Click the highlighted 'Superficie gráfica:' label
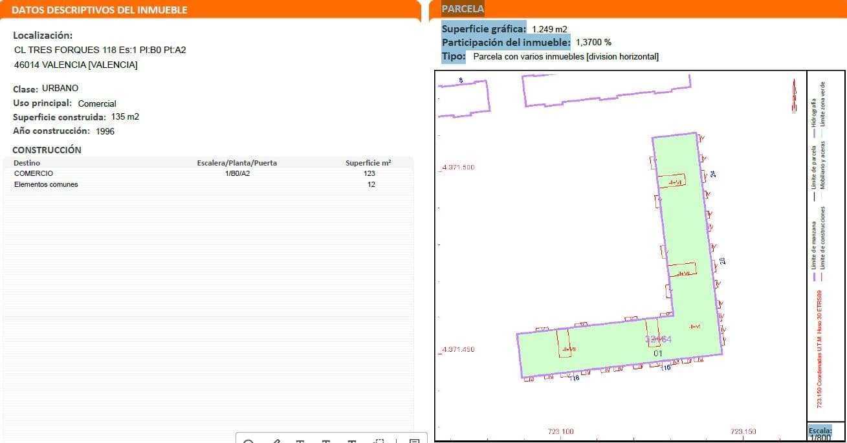 click(483, 29)
